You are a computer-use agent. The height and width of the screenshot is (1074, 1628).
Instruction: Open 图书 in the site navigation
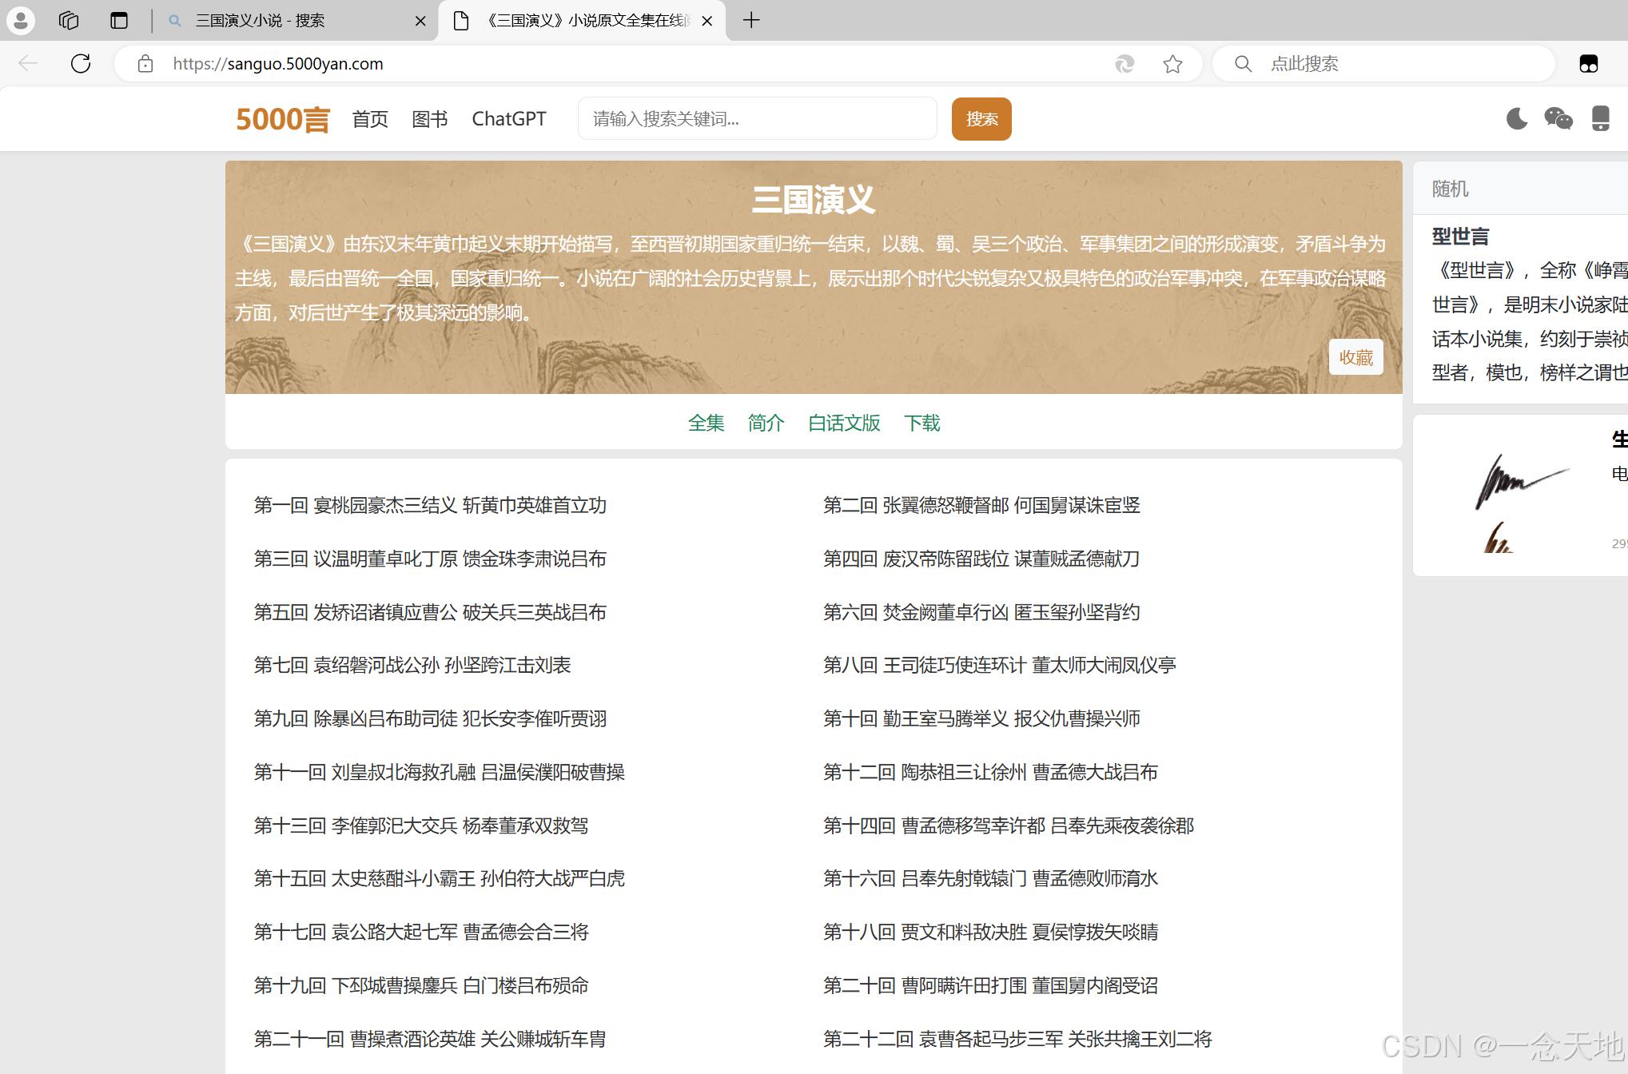pos(430,119)
